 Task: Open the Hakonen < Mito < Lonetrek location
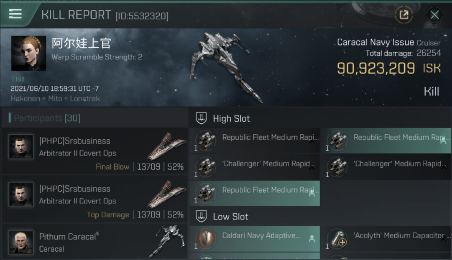tap(55, 98)
